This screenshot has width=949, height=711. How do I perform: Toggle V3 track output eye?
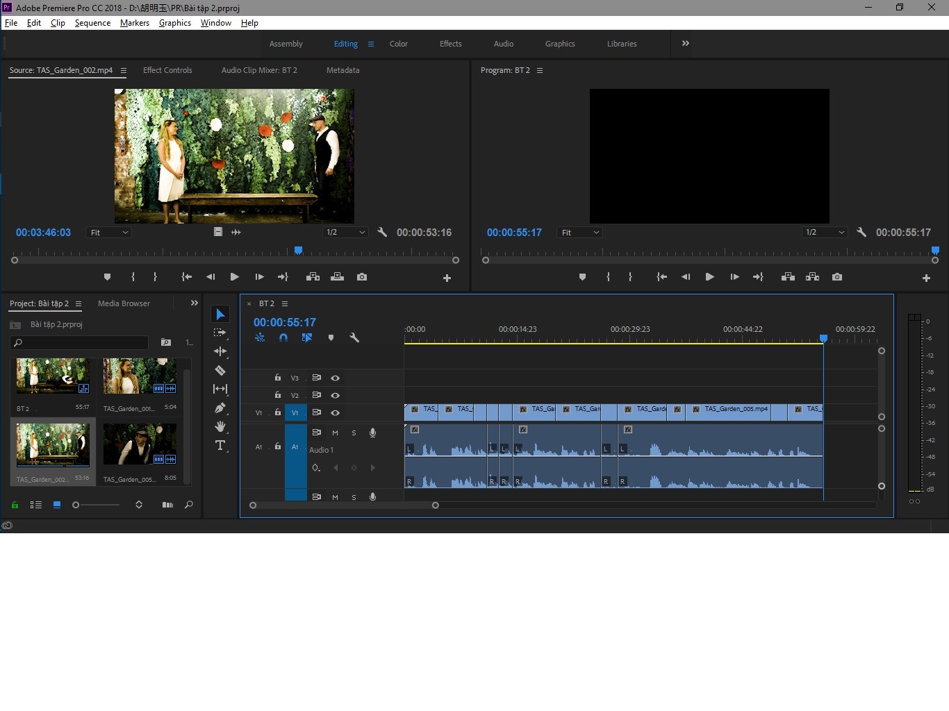(336, 378)
